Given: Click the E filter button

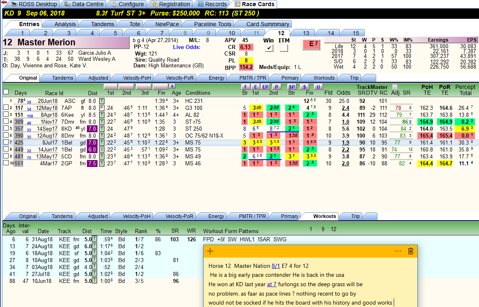Looking at the screenshot, I should (x=255, y=87).
